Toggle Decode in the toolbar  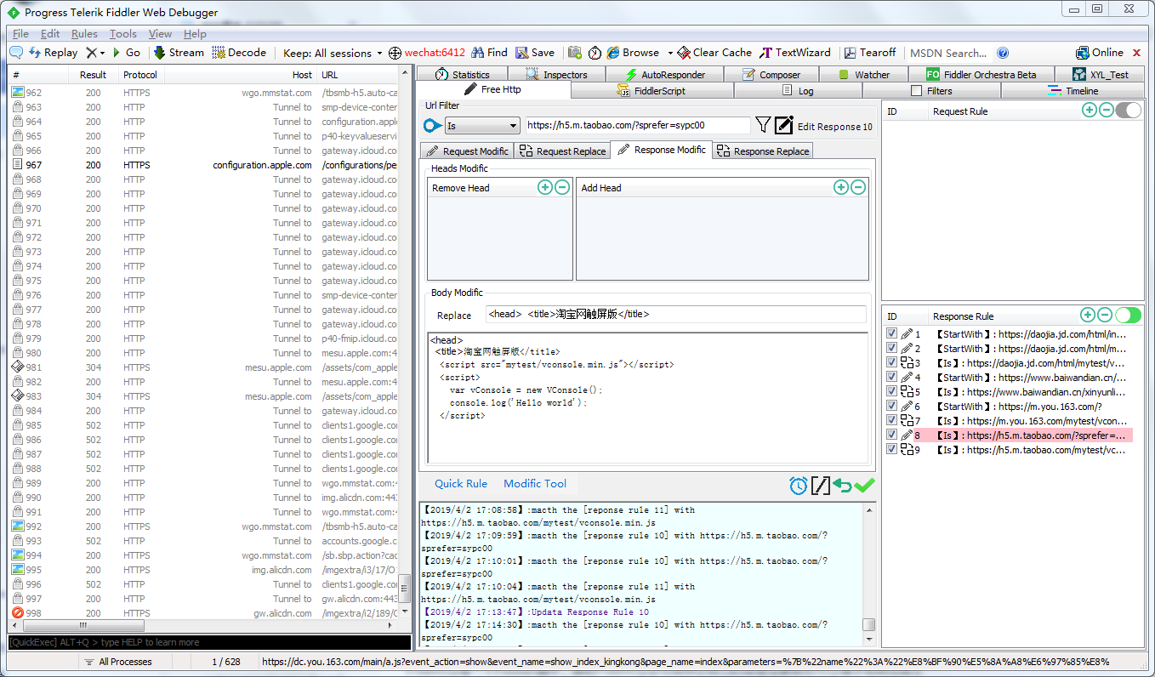tap(239, 53)
